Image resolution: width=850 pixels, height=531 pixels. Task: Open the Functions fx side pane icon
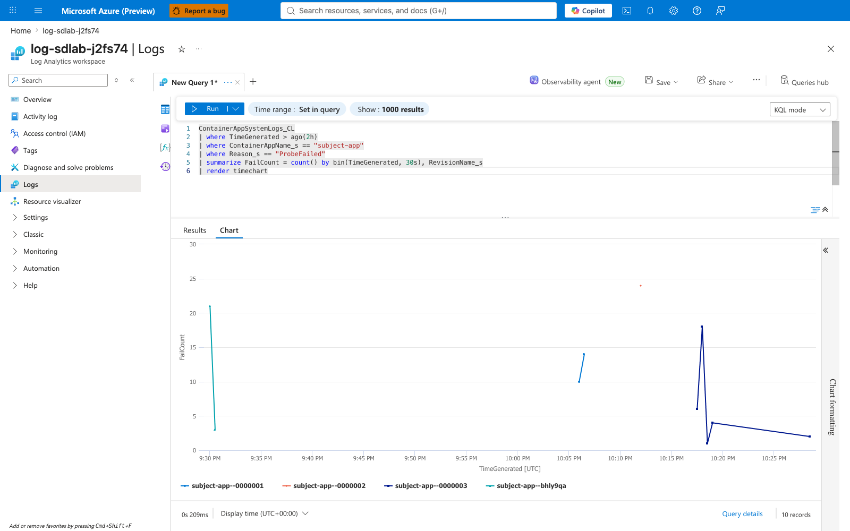(165, 147)
